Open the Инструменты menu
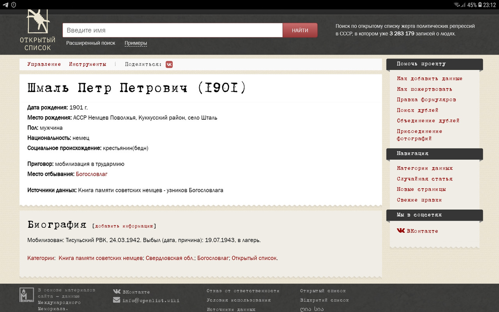The height and width of the screenshot is (312, 499). [x=87, y=64]
